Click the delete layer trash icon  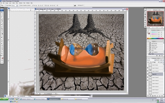point(162,96)
